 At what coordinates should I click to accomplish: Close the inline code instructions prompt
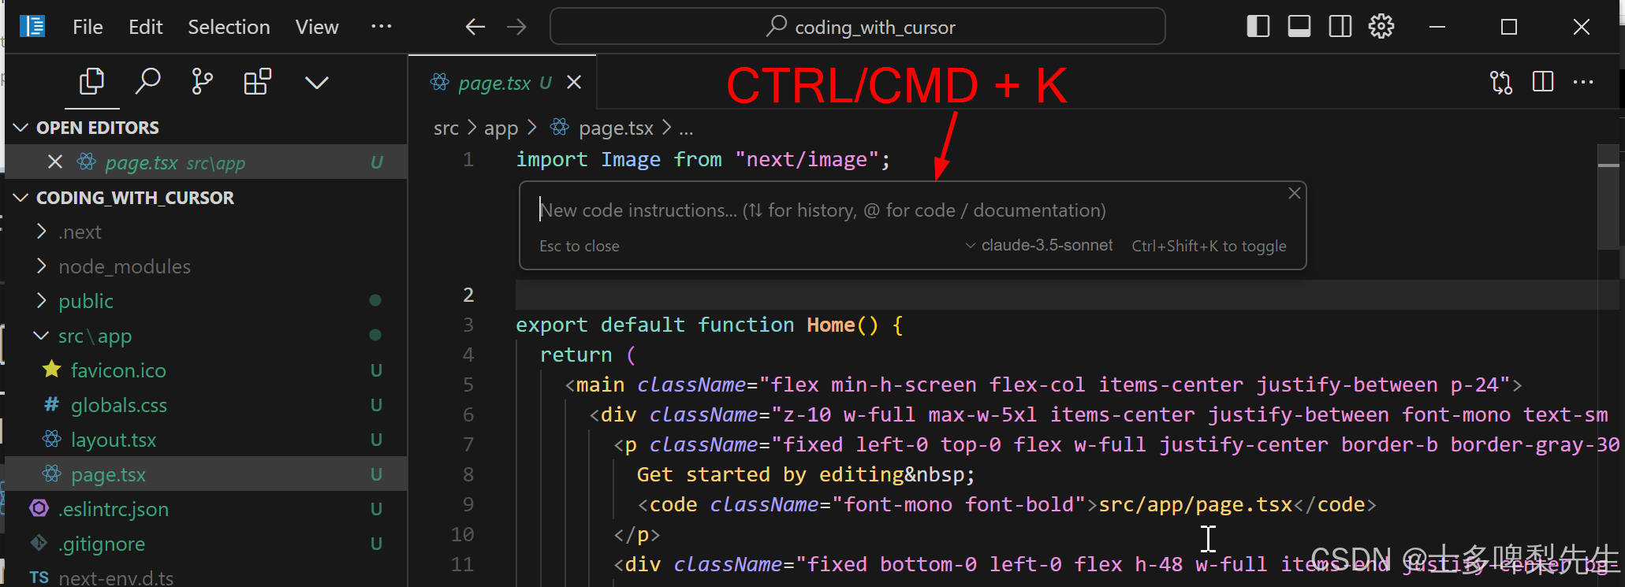(1294, 193)
